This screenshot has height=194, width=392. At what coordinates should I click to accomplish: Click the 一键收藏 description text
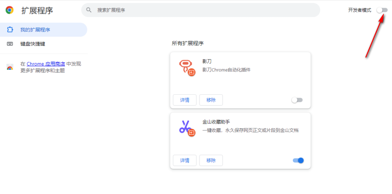[250, 130]
